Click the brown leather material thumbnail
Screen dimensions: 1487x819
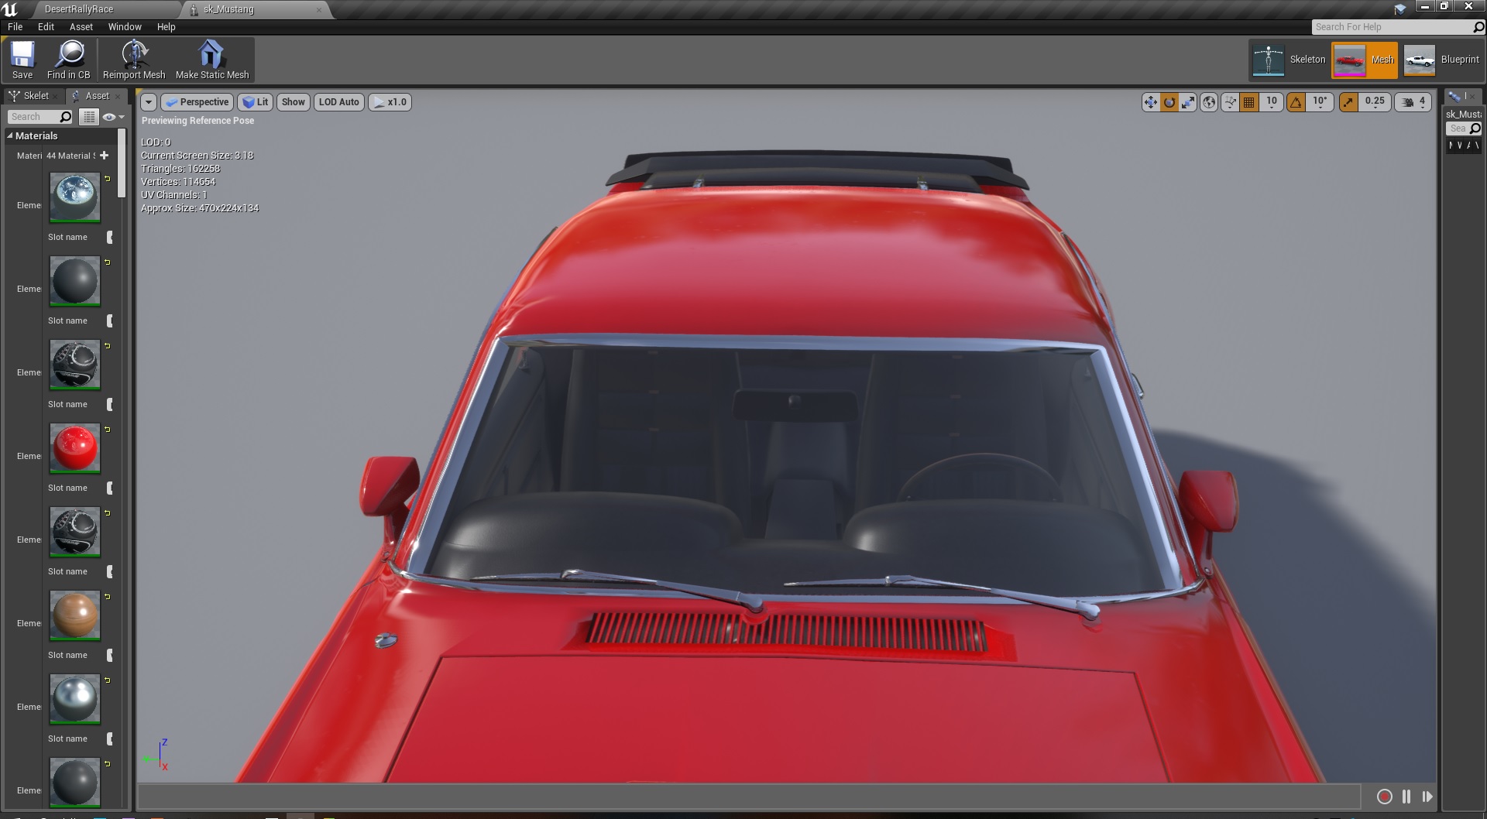point(75,614)
